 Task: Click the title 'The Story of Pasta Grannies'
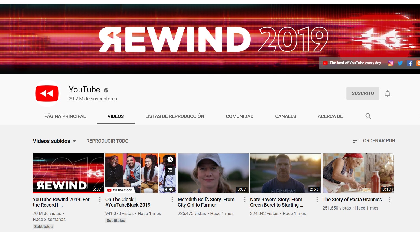pyautogui.click(x=352, y=200)
